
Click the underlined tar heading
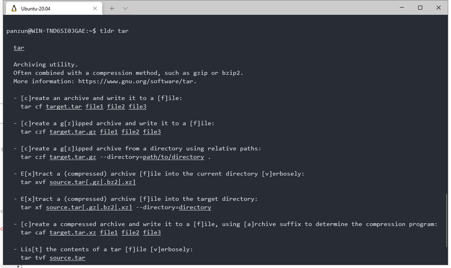[x=19, y=48]
